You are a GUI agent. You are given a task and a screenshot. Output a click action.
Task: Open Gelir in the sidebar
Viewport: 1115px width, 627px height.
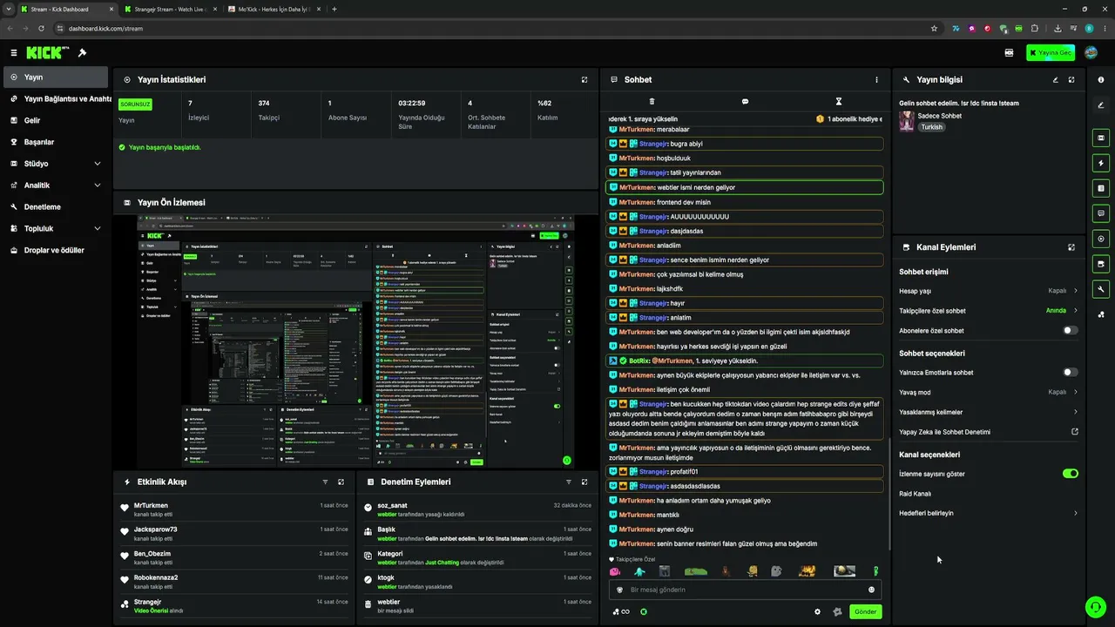[x=54, y=120]
